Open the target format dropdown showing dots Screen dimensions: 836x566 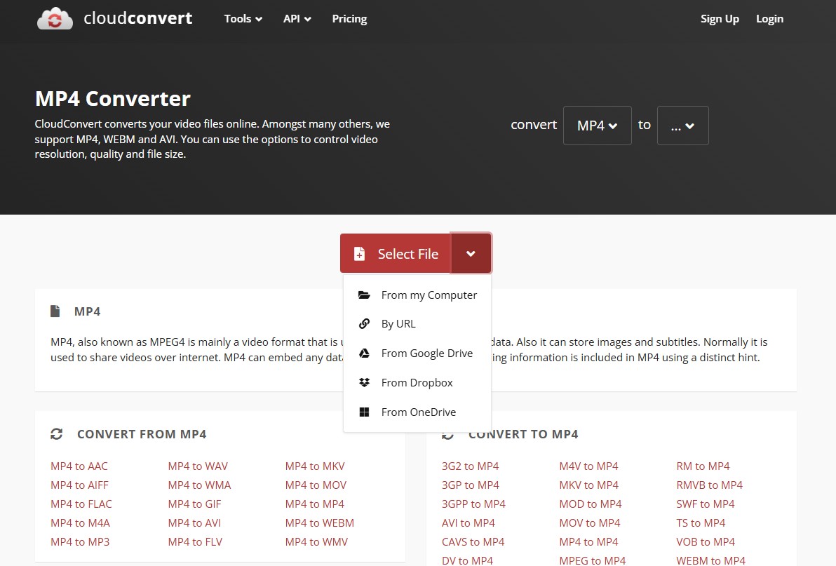coord(682,125)
